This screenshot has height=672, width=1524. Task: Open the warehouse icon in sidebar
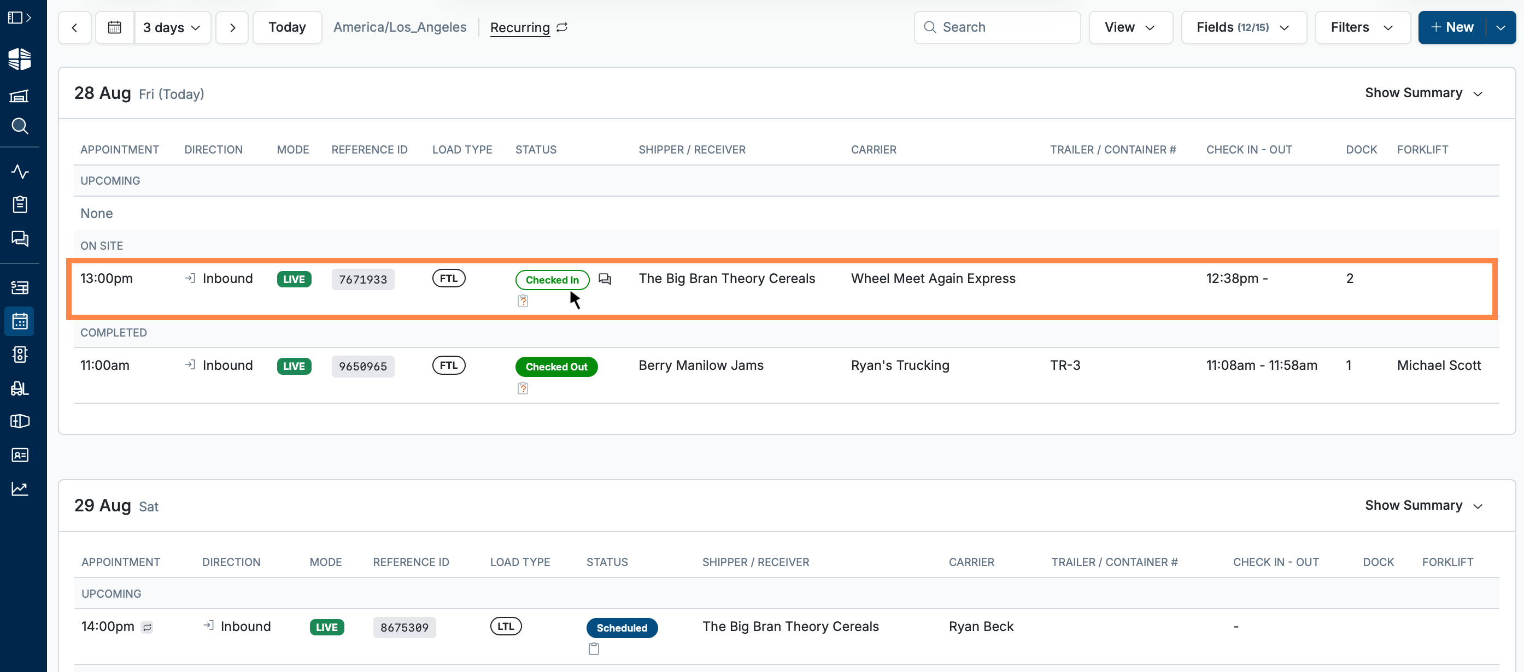click(20, 96)
